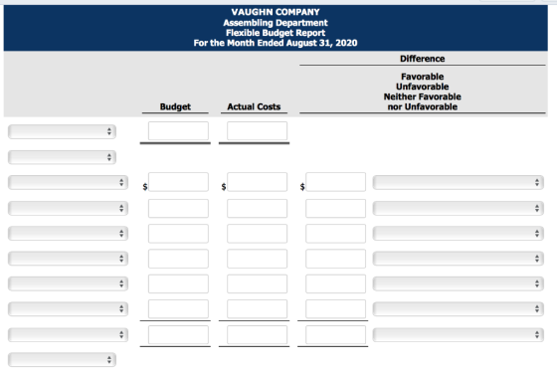Select the Difference input with dollar sign
557x372 pixels.
(x=336, y=182)
